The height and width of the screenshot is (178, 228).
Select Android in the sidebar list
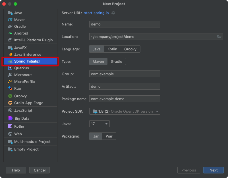[30, 33]
